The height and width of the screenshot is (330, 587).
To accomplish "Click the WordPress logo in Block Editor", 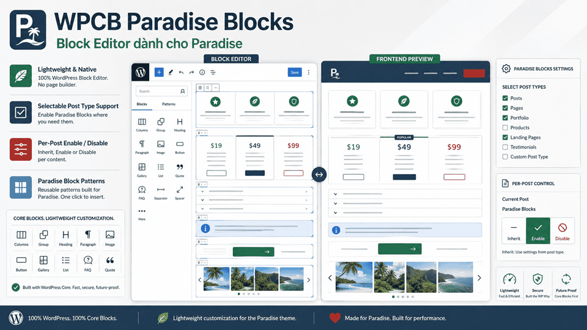I will click(141, 72).
